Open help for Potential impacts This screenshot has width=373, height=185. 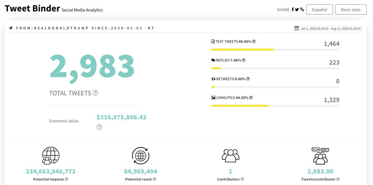[x=66, y=179]
